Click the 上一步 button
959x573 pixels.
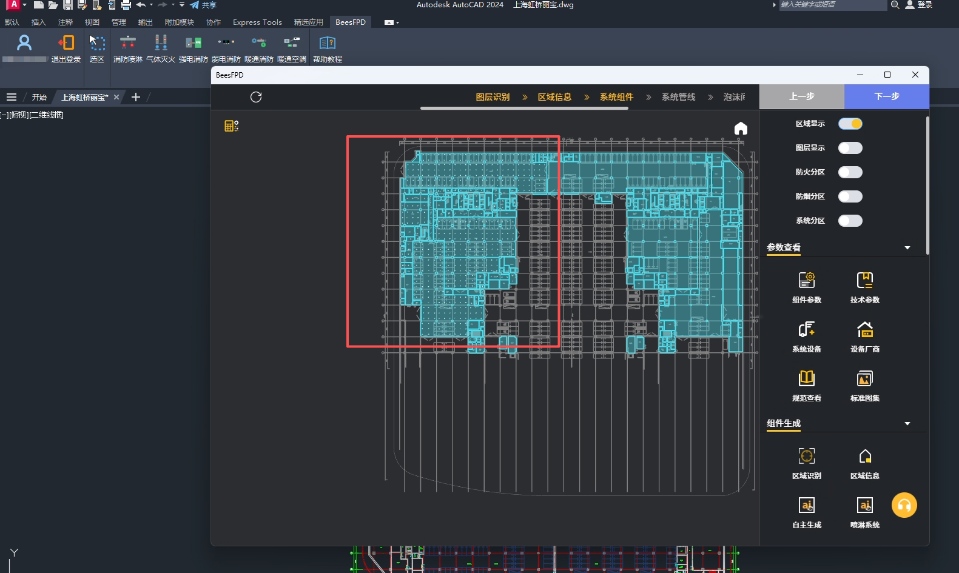tap(801, 96)
